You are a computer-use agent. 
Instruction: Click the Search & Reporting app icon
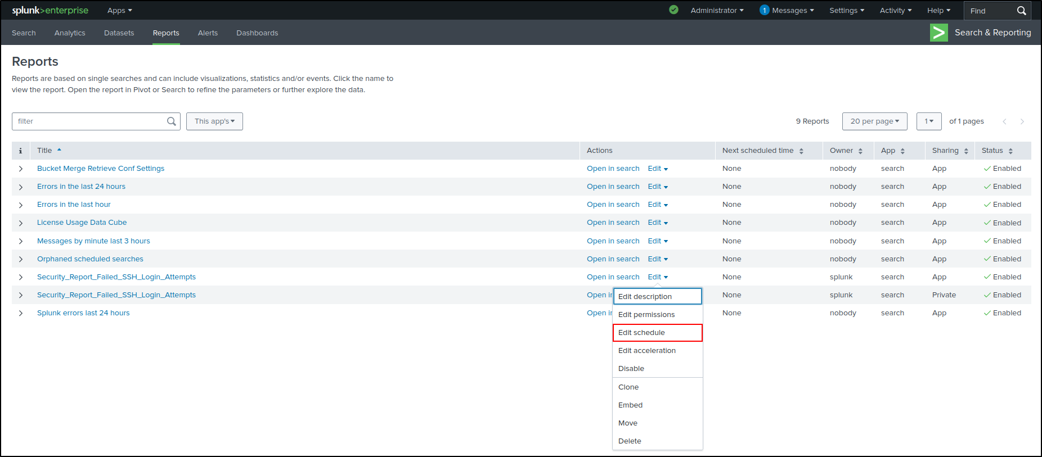click(x=939, y=33)
